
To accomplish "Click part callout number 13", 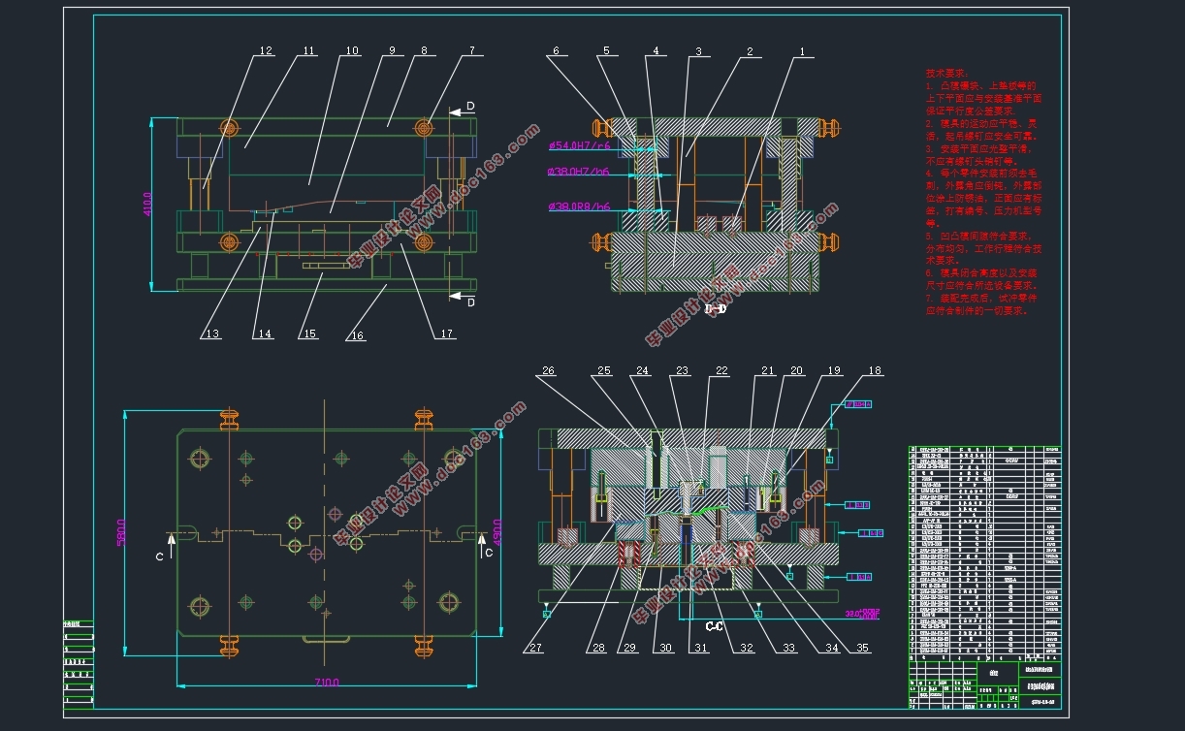I will [x=212, y=334].
